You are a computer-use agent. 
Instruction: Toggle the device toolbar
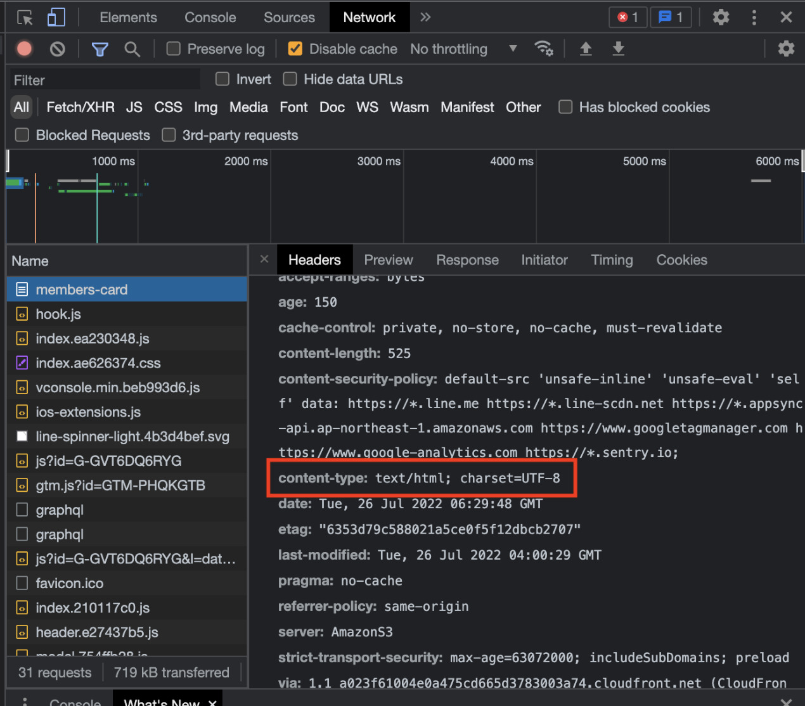click(x=56, y=17)
